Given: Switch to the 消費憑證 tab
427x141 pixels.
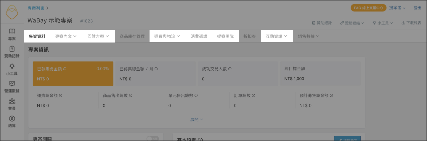Looking at the screenshot, I should 199,36.
